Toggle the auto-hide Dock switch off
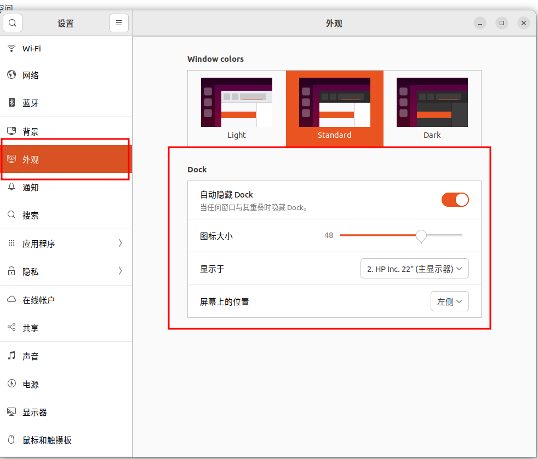The height and width of the screenshot is (459, 538). coord(455,200)
